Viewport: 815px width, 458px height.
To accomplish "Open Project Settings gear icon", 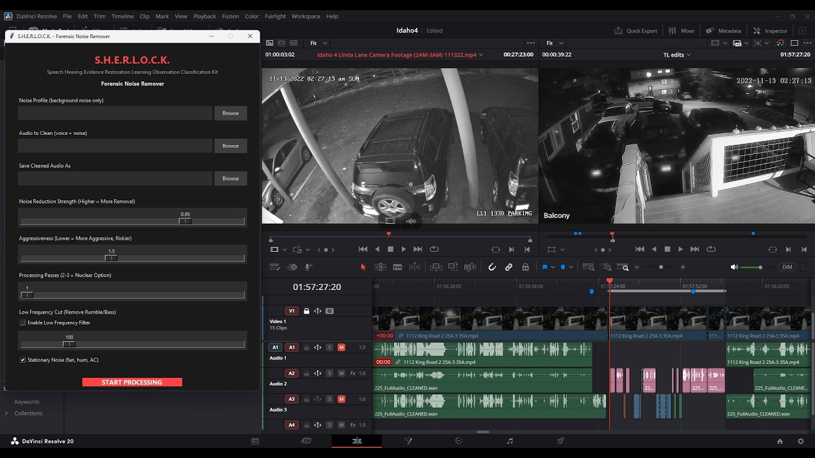I will point(801,441).
